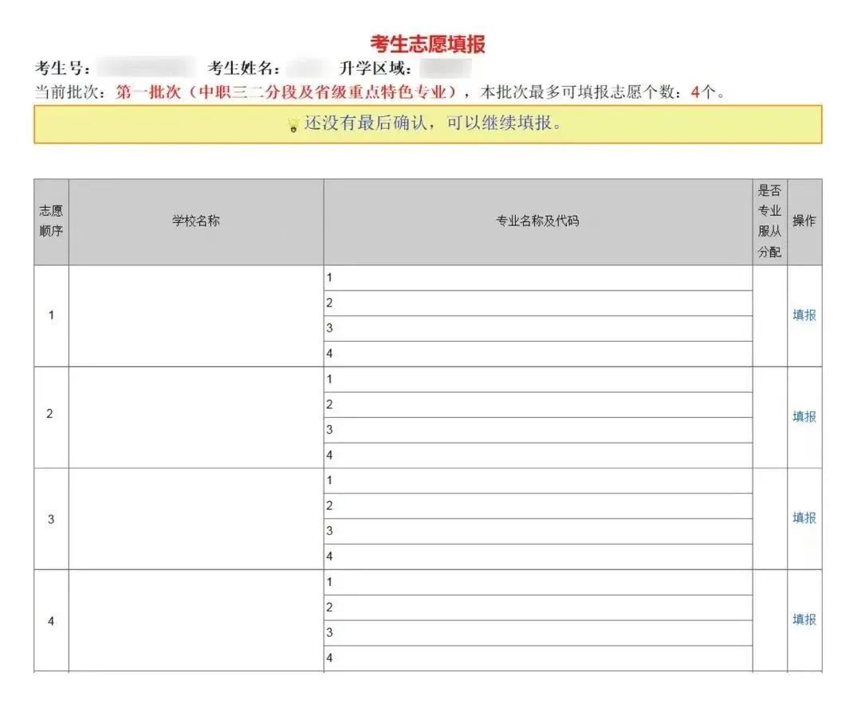Click 填报 link for 志愿 1

point(804,315)
